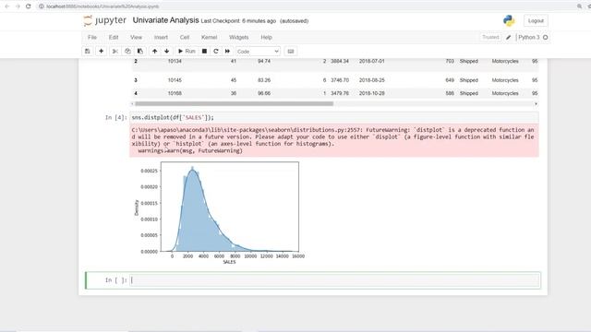Paste cells below icon
591x332 pixels.
click(140, 52)
